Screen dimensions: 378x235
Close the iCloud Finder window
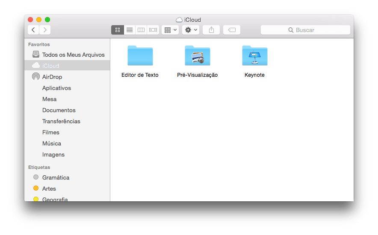[30, 20]
